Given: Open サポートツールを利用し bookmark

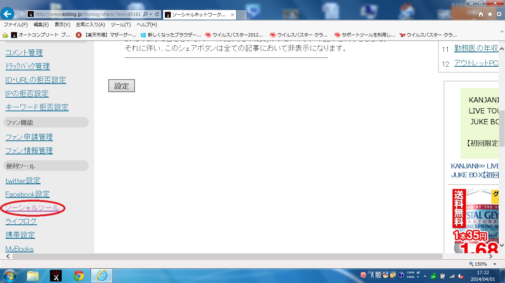Looking at the screenshot, I should pyautogui.click(x=365, y=35).
